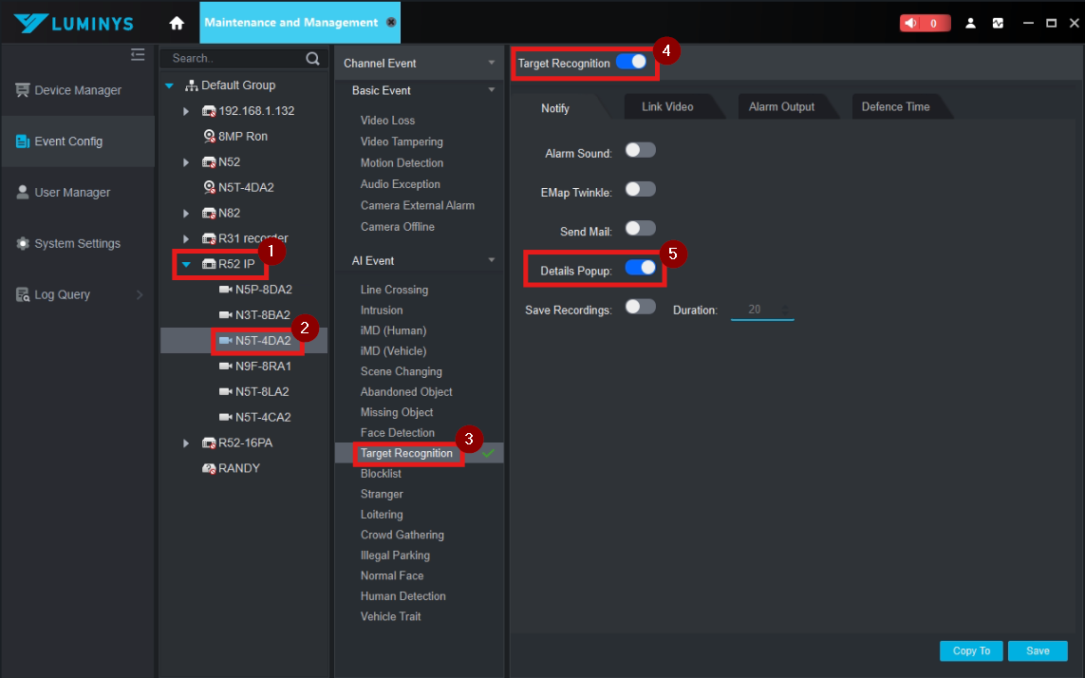This screenshot has width=1085, height=678.
Task: Open the system monitor icon in title bar
Action: pos(998,23)
